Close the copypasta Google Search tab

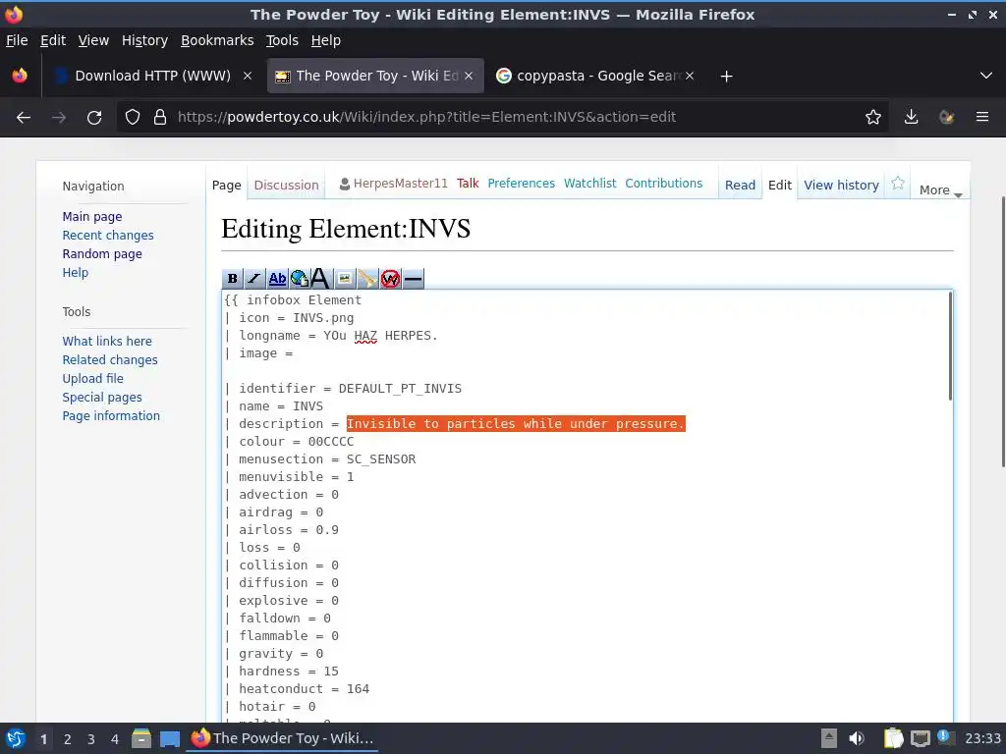690,76
